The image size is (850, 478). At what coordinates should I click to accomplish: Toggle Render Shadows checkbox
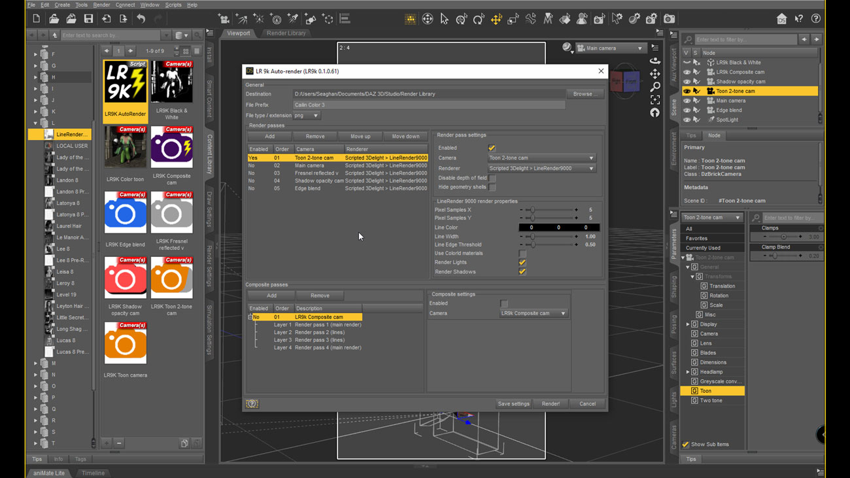(x=522, y=271)
